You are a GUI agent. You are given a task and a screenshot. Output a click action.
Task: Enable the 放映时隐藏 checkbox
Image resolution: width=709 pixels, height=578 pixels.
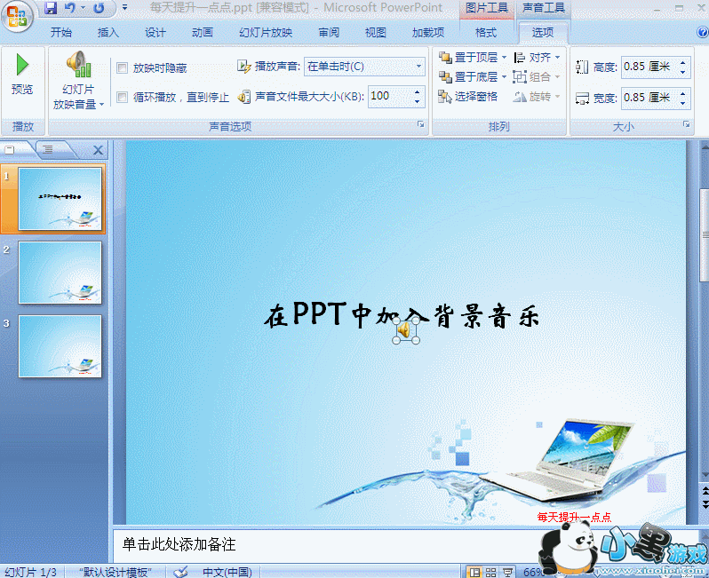(x=122, y=67)
